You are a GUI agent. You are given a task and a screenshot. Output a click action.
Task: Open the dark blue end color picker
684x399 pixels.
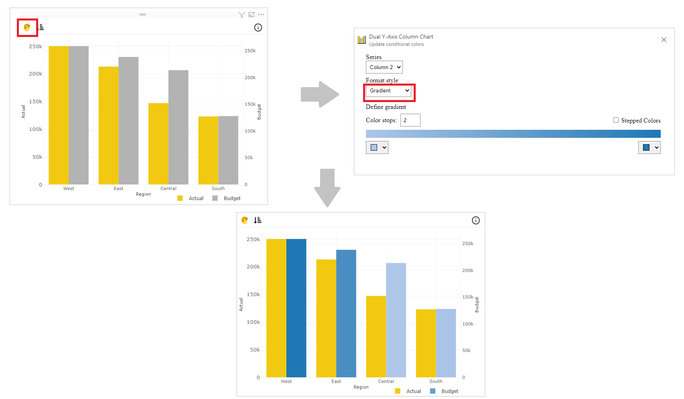pyautogui.click(x=649, y=147)
